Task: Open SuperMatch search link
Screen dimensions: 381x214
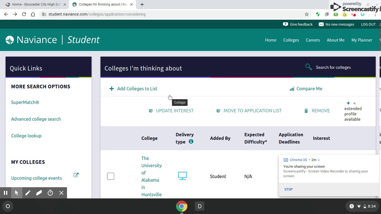Action: (x=25, y=102)
